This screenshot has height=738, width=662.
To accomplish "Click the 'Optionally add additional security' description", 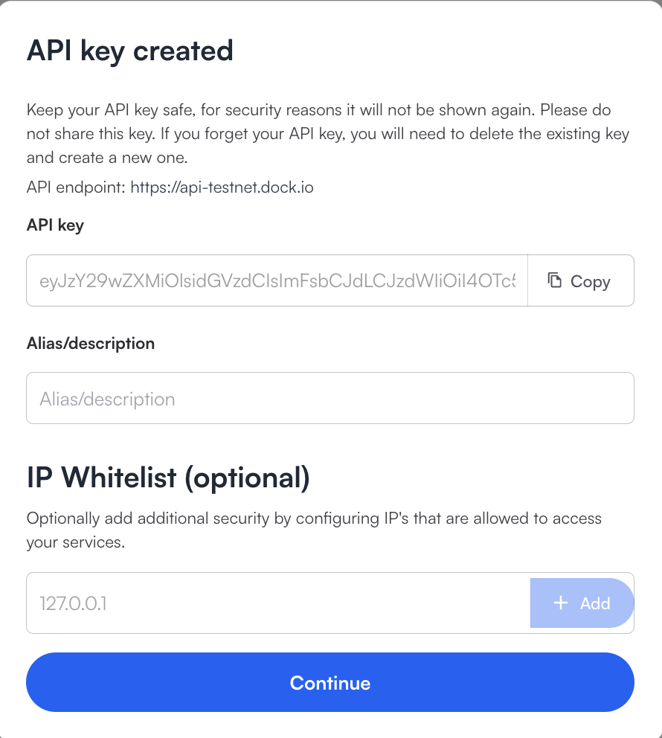I will click(314, 530).
